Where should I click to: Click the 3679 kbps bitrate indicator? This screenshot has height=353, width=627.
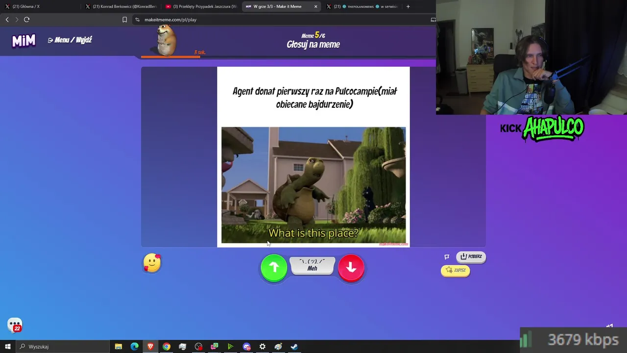click(x=574, y=340)
